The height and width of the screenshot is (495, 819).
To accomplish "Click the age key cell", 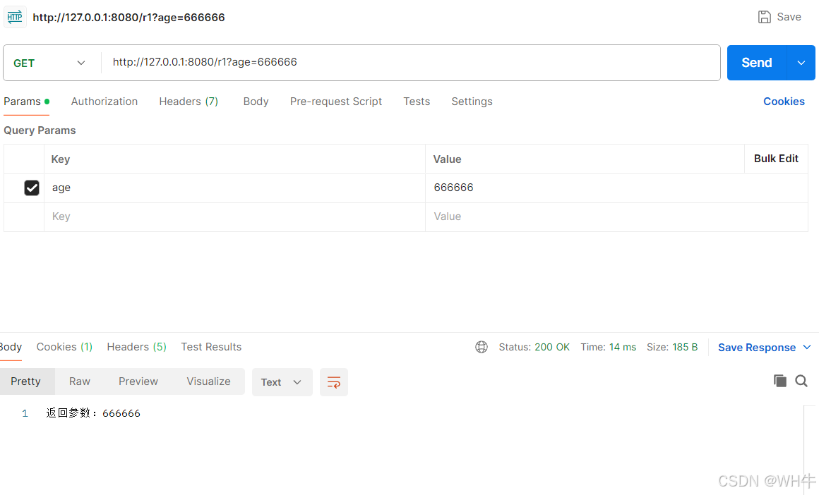I will click(x=234, y=188).
